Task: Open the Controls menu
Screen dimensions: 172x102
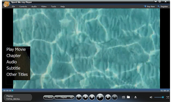Action: click(x=23, y=6)
